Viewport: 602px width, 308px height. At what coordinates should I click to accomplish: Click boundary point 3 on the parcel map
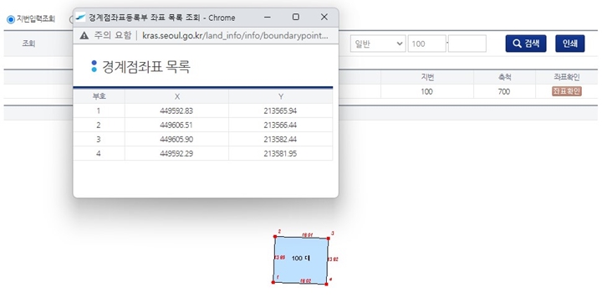[x=329, y=239]
